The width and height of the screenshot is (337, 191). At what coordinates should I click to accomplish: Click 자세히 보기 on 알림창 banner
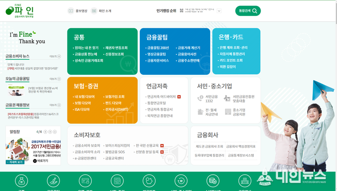coord(15,162)
